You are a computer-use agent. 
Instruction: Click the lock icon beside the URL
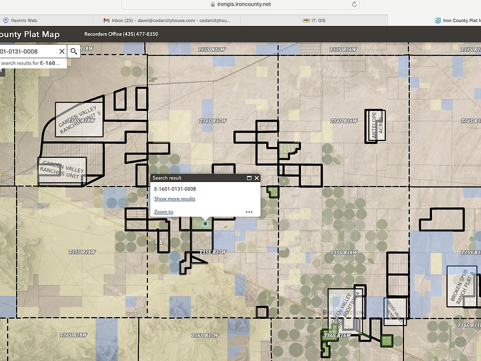click(x=212, y=5)
